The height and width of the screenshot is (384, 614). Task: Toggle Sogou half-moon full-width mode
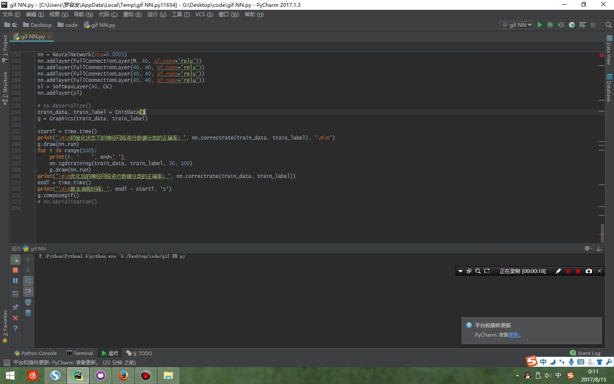553,362
